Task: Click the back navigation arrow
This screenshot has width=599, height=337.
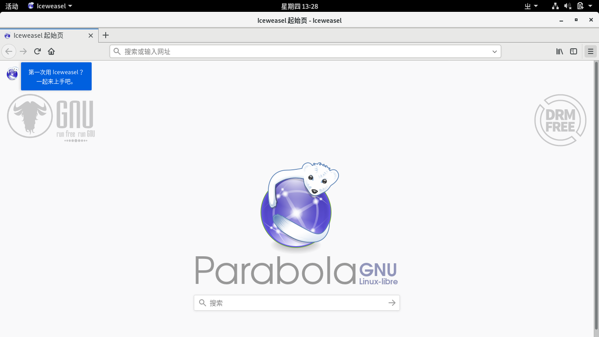Action: click(x=9, y=51)
